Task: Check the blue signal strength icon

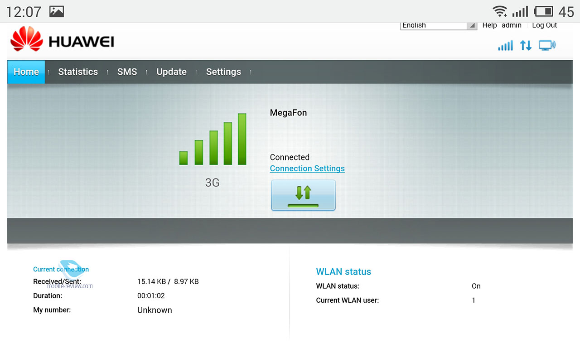Action: point(505,45)
